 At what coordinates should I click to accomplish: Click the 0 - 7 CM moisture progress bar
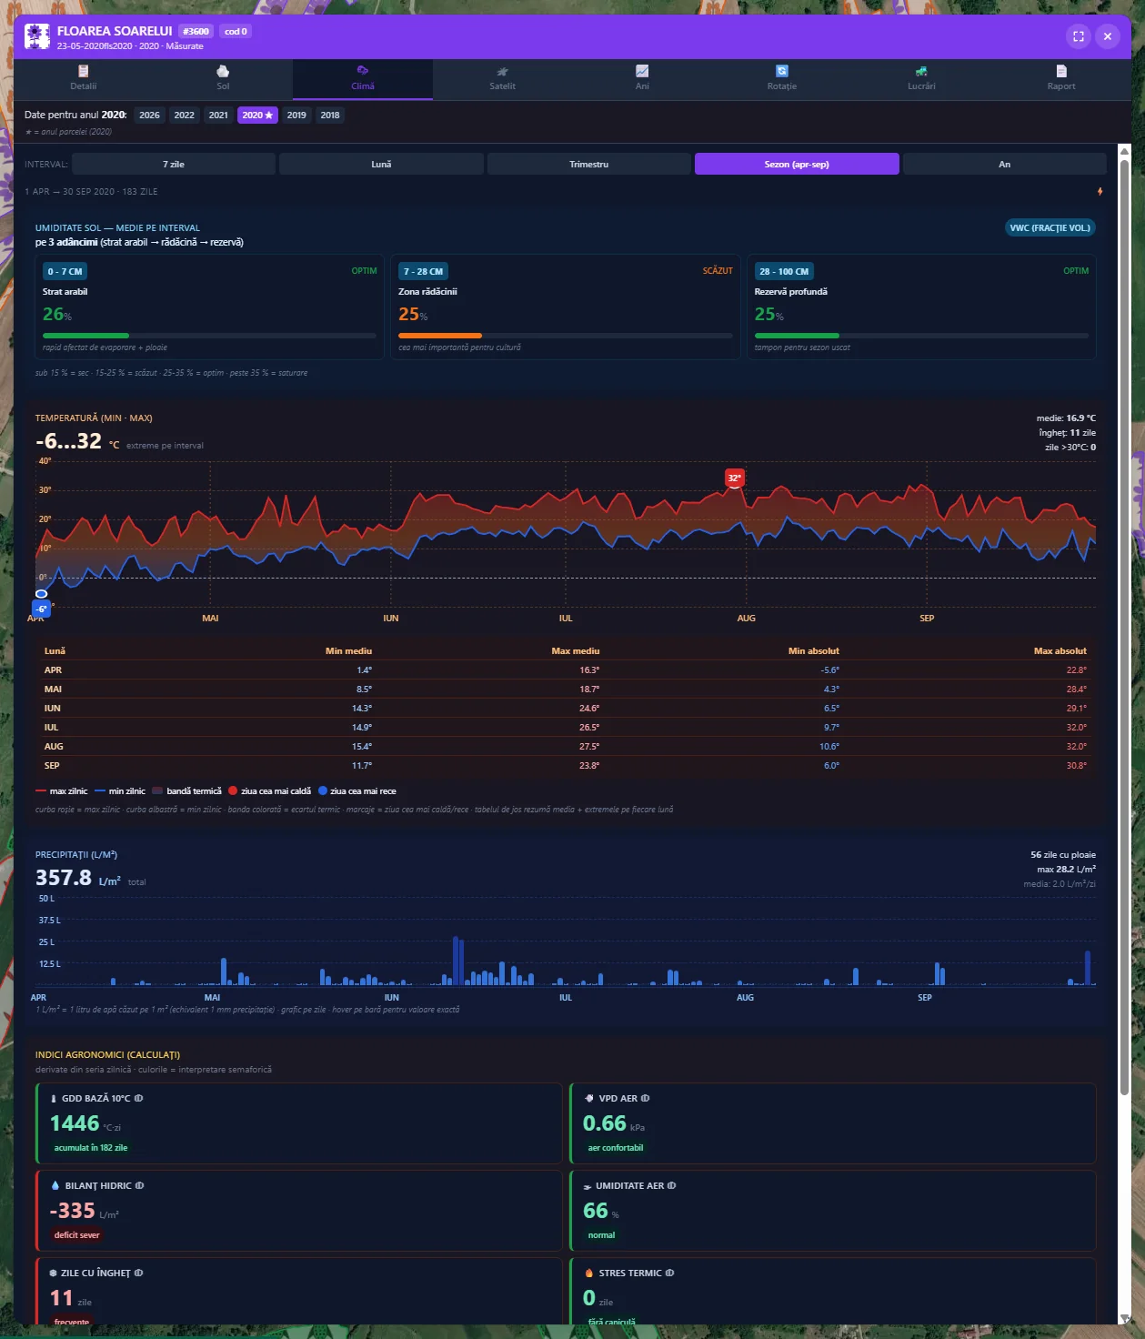(209, 336)
